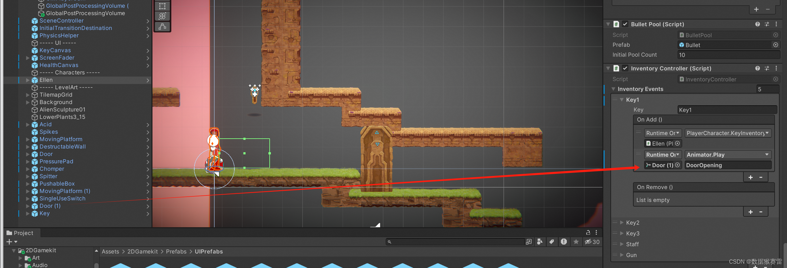Go to UIPrefabs in the breadcrumb

[x=209, y=251]
